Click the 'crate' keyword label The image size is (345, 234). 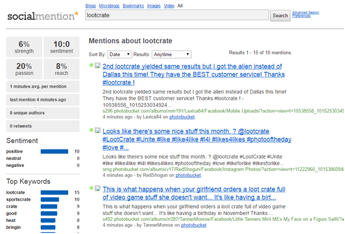tap(12, 207)
